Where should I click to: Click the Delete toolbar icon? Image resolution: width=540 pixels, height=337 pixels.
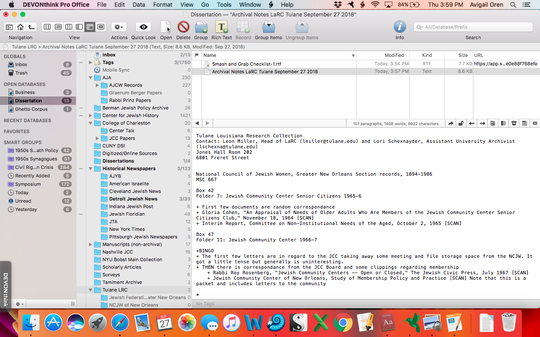[x=183, y=27]
